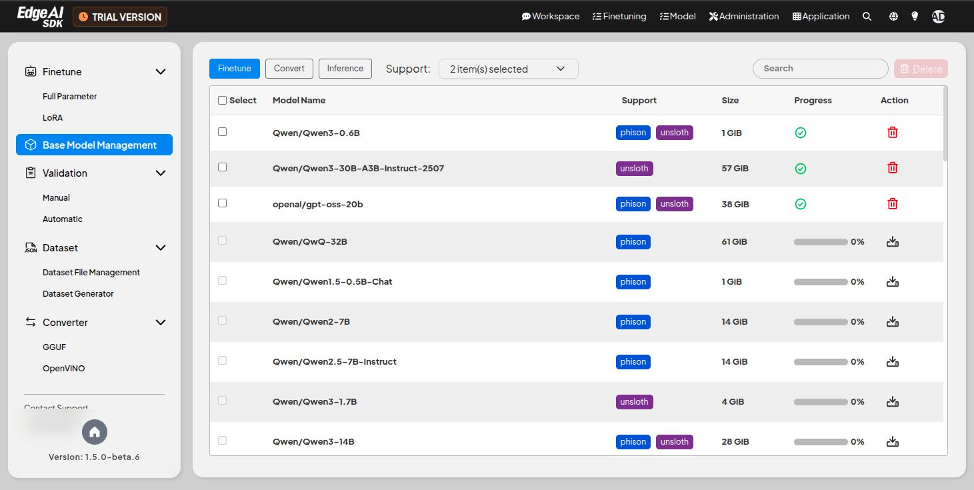Click the model table vertical scrollbar

(945, 125)
